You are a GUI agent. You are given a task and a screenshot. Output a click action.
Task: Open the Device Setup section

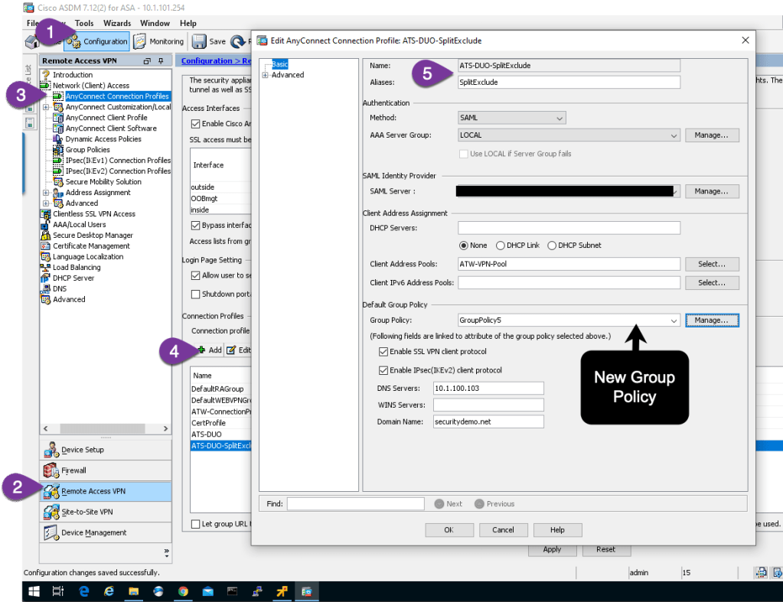pos(83,450)
